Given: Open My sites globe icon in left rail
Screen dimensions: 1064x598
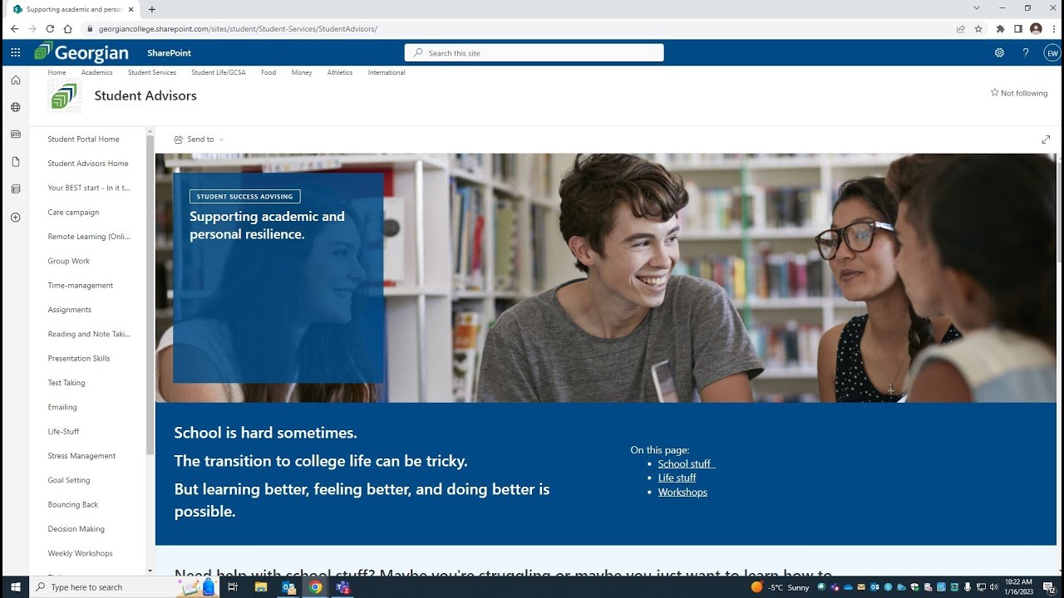Looking at the screenshot, I should (15, 107).
